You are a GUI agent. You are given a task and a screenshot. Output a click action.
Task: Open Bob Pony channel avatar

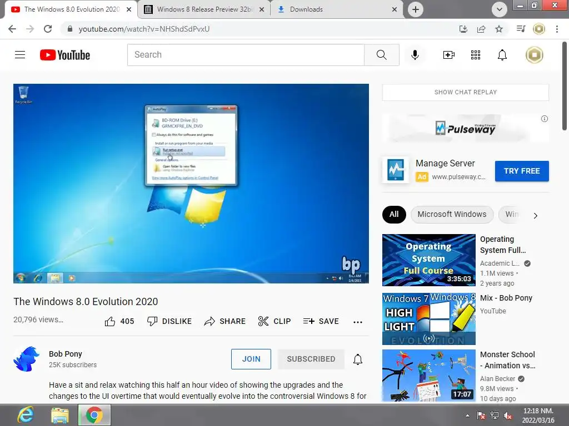coord(27,359)
